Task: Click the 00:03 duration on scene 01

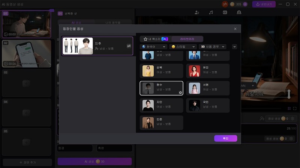Action: [x=10, y=34]
